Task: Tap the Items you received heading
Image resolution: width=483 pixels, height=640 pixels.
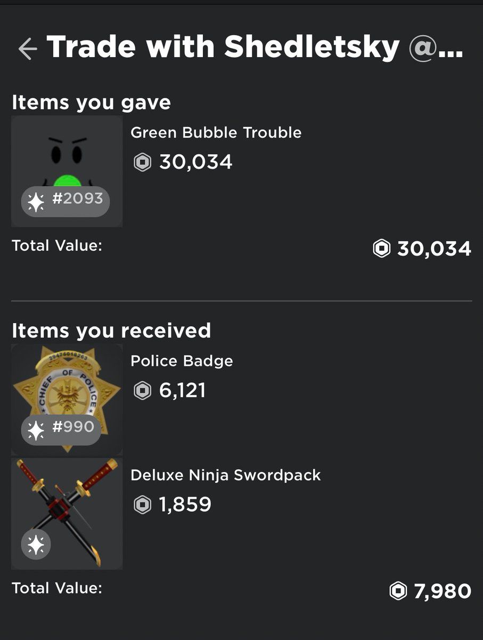Action: (x=111, y=331)
